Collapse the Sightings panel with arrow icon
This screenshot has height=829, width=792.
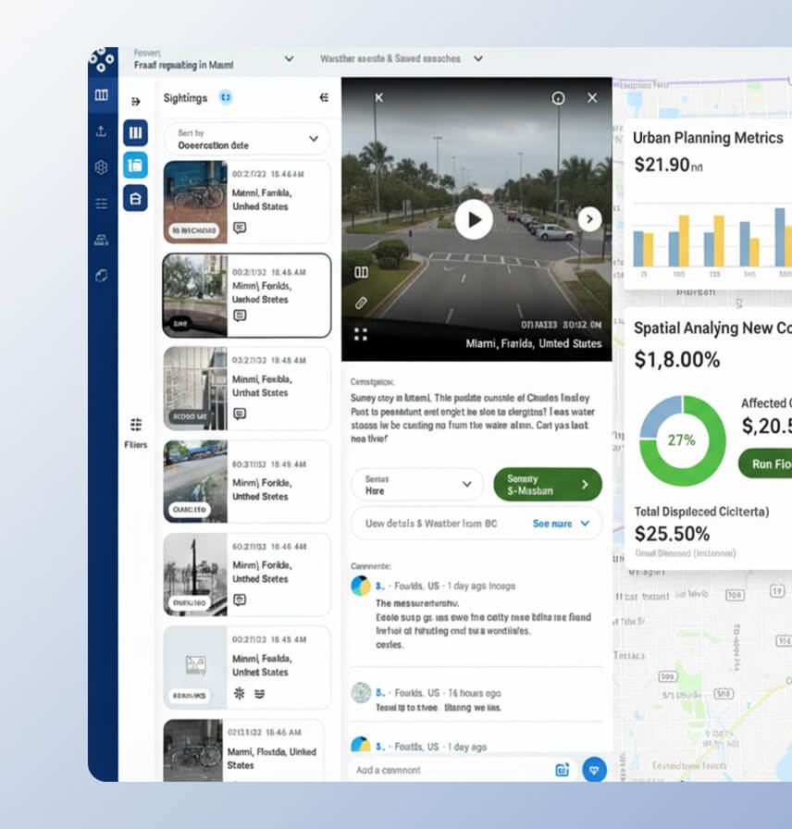tap(324, 97)
